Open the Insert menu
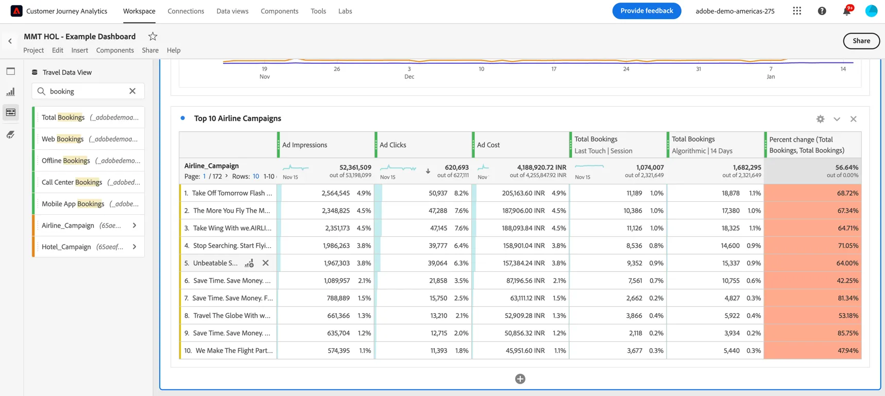This screenshot has height=396, width=885. pos(79,50)
